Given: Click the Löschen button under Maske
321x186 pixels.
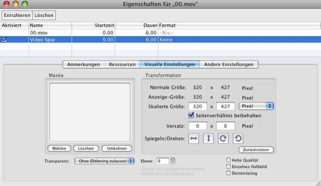Looking at the screenshot, I should pos(86,148).
